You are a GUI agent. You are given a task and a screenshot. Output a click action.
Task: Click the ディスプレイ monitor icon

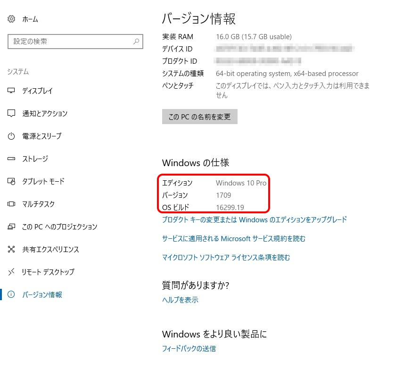coord(11,91)
